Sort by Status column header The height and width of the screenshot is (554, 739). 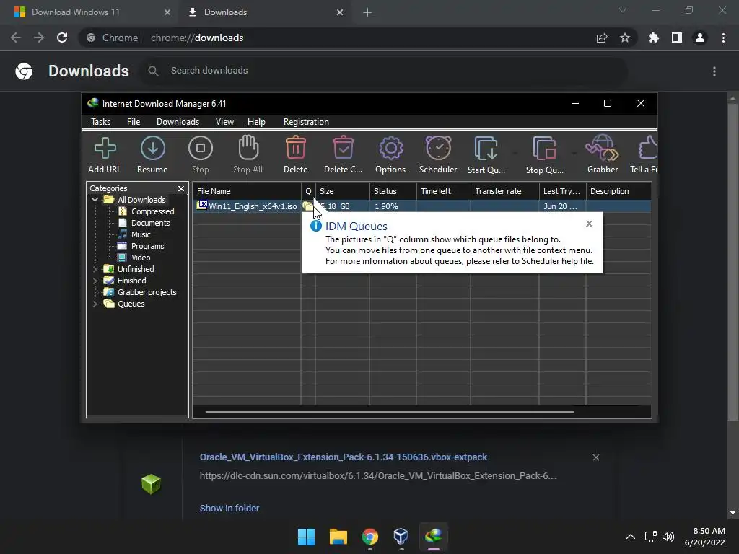pos(393,191)
